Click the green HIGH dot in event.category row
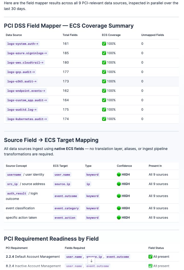184x270 pixels. pos(119,208)
